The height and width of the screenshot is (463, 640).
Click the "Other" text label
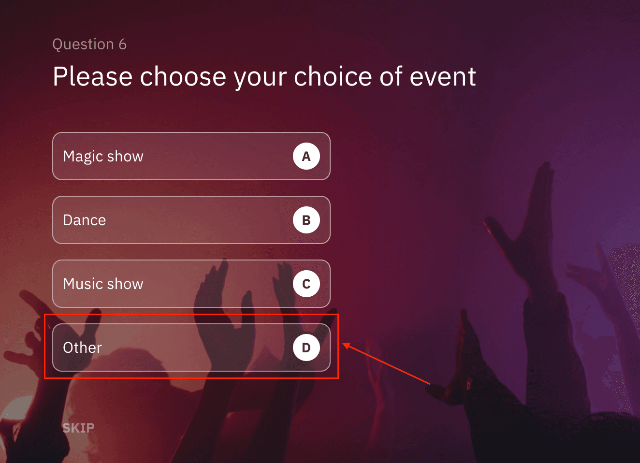(83, 348)
